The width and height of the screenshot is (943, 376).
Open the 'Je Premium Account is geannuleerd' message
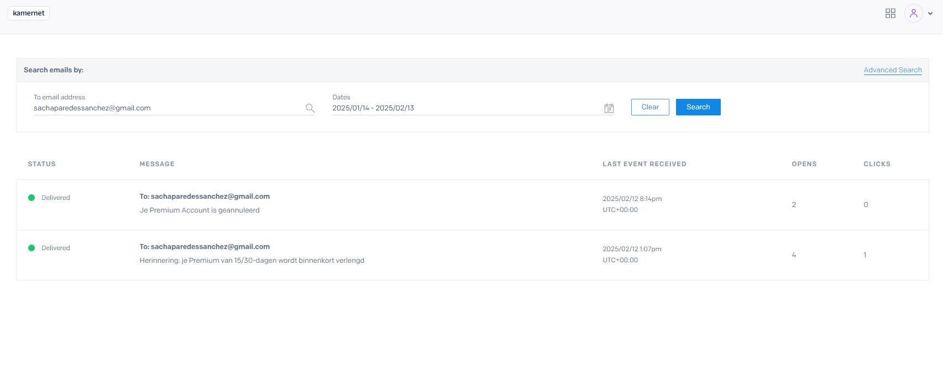(200, 210)
